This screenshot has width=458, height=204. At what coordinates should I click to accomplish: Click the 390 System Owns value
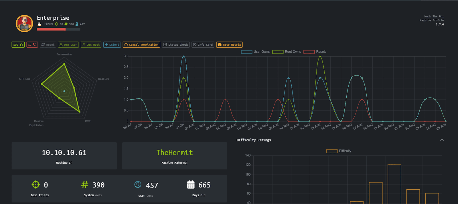[98, 185]
